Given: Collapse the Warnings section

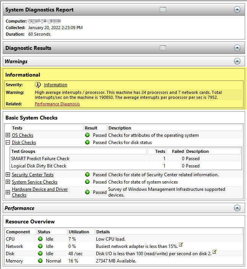Looking at the screenshot, I should [x=237, y=61].
